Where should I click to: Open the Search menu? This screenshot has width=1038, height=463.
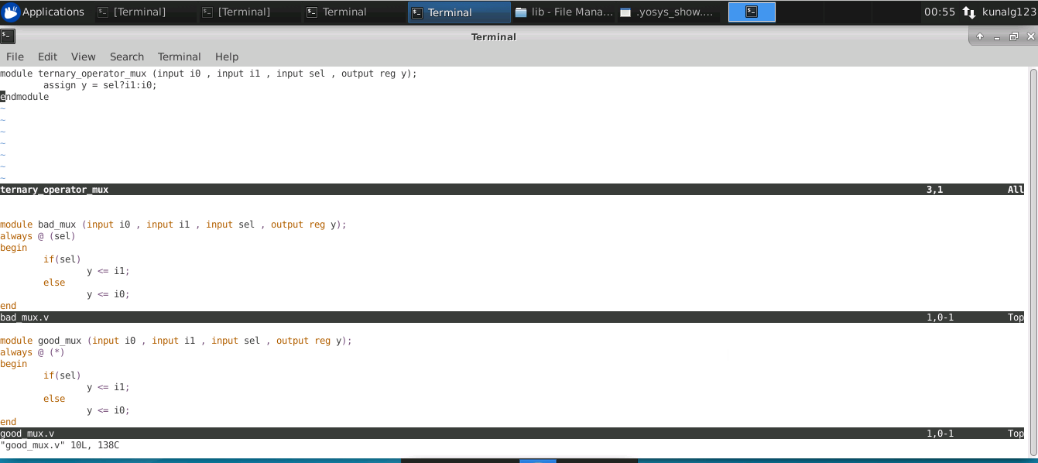click(x=126, y=56)
